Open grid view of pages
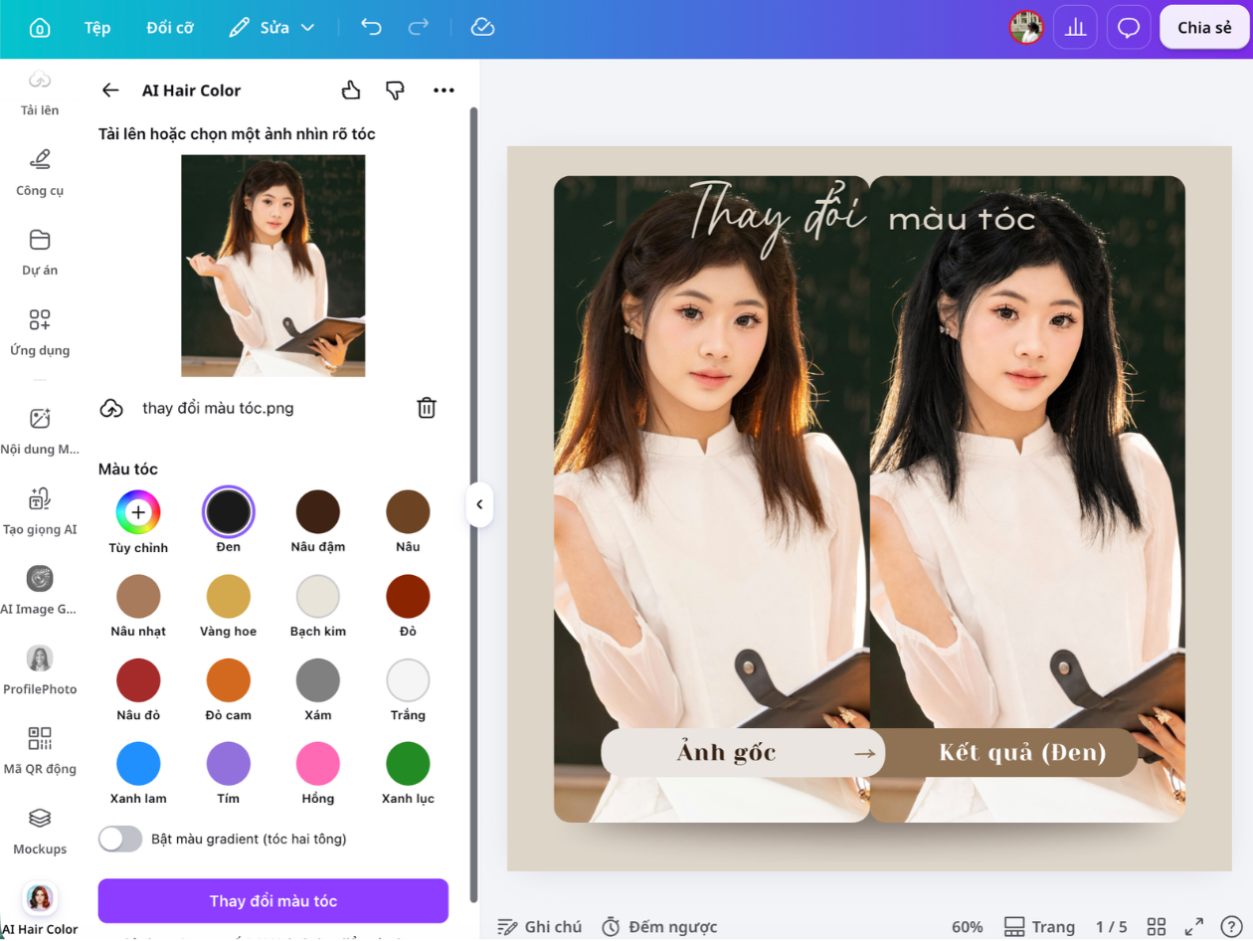Screen dimensions: 1253x941 [x=1157, y=926]
